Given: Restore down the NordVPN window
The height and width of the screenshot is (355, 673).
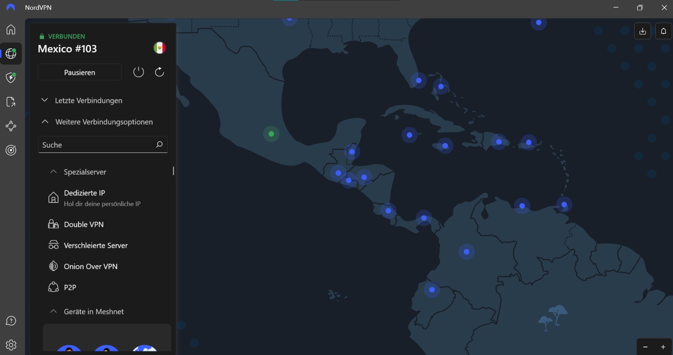Looking at the screenshot, I should [640, 7].
